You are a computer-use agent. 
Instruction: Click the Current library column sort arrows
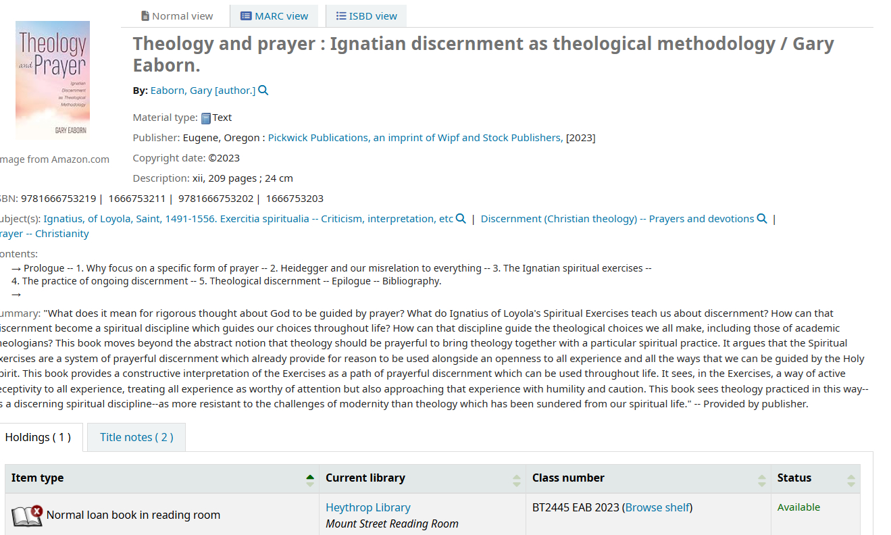tap(517, 480)
